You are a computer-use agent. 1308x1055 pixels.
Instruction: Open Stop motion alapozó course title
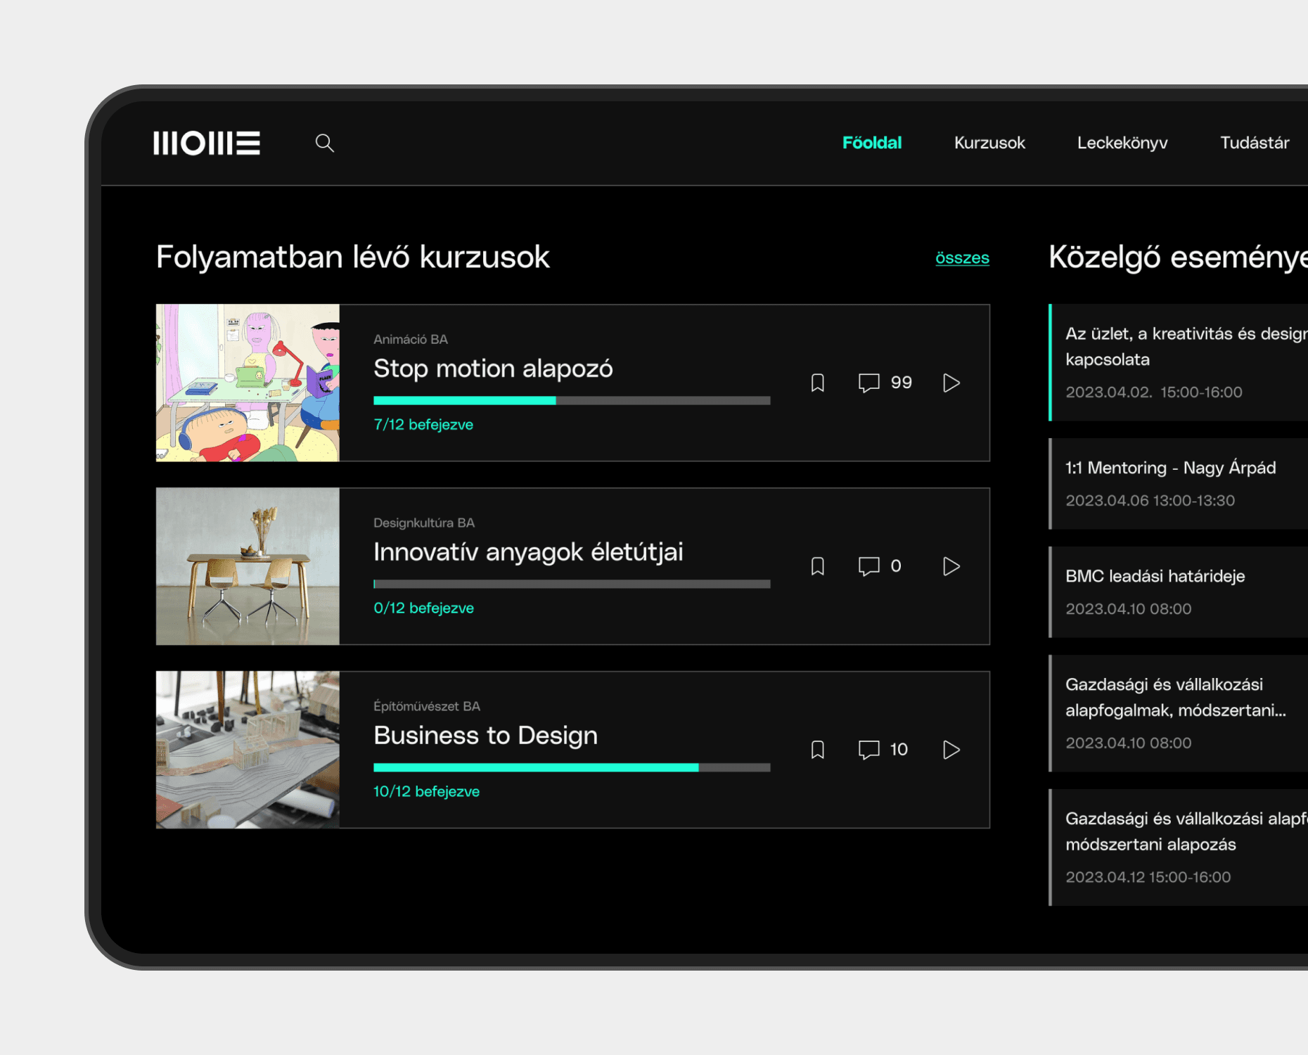click(x=493, y=369)
